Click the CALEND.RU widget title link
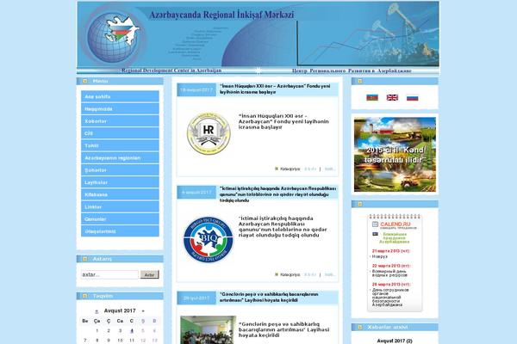The height and width of the screenshot is (344, 517). coord(396,224)
